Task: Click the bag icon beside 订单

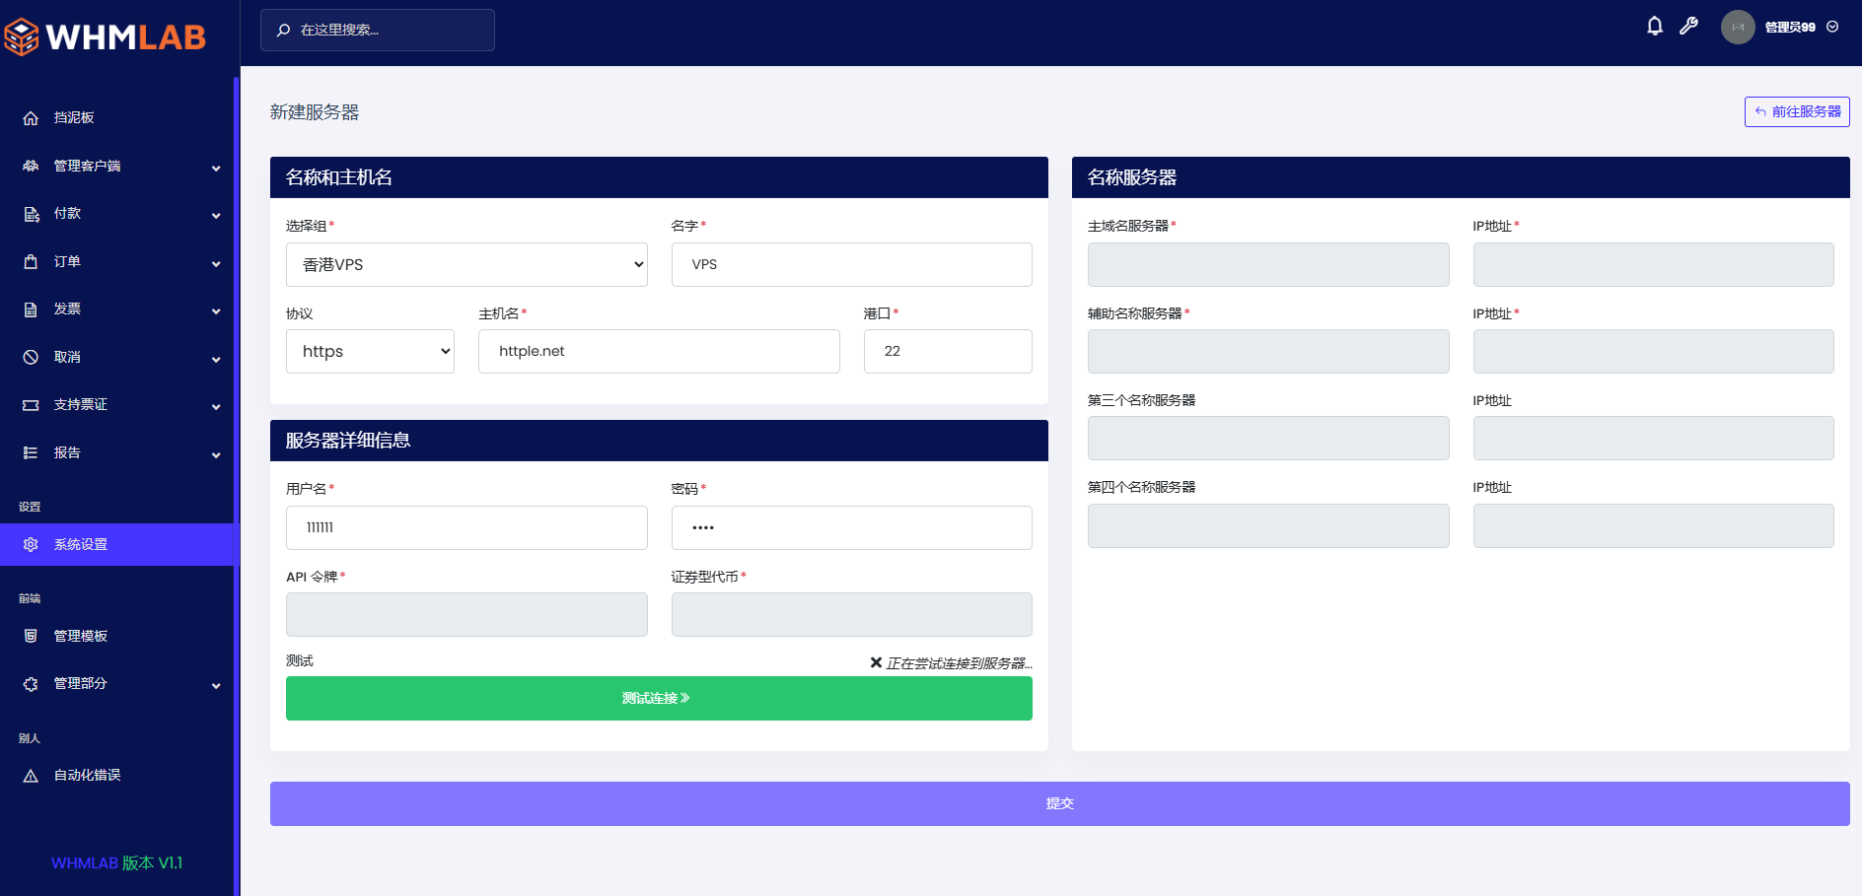Action: (31, 261)
